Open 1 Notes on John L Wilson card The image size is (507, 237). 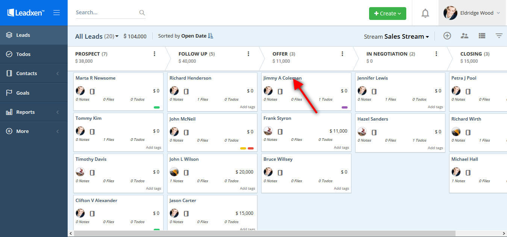176,181
